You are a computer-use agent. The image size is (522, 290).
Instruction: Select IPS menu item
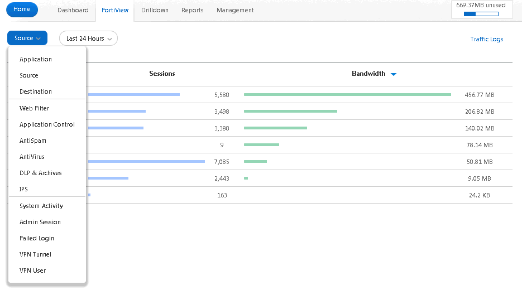click(x=23, y=189)
